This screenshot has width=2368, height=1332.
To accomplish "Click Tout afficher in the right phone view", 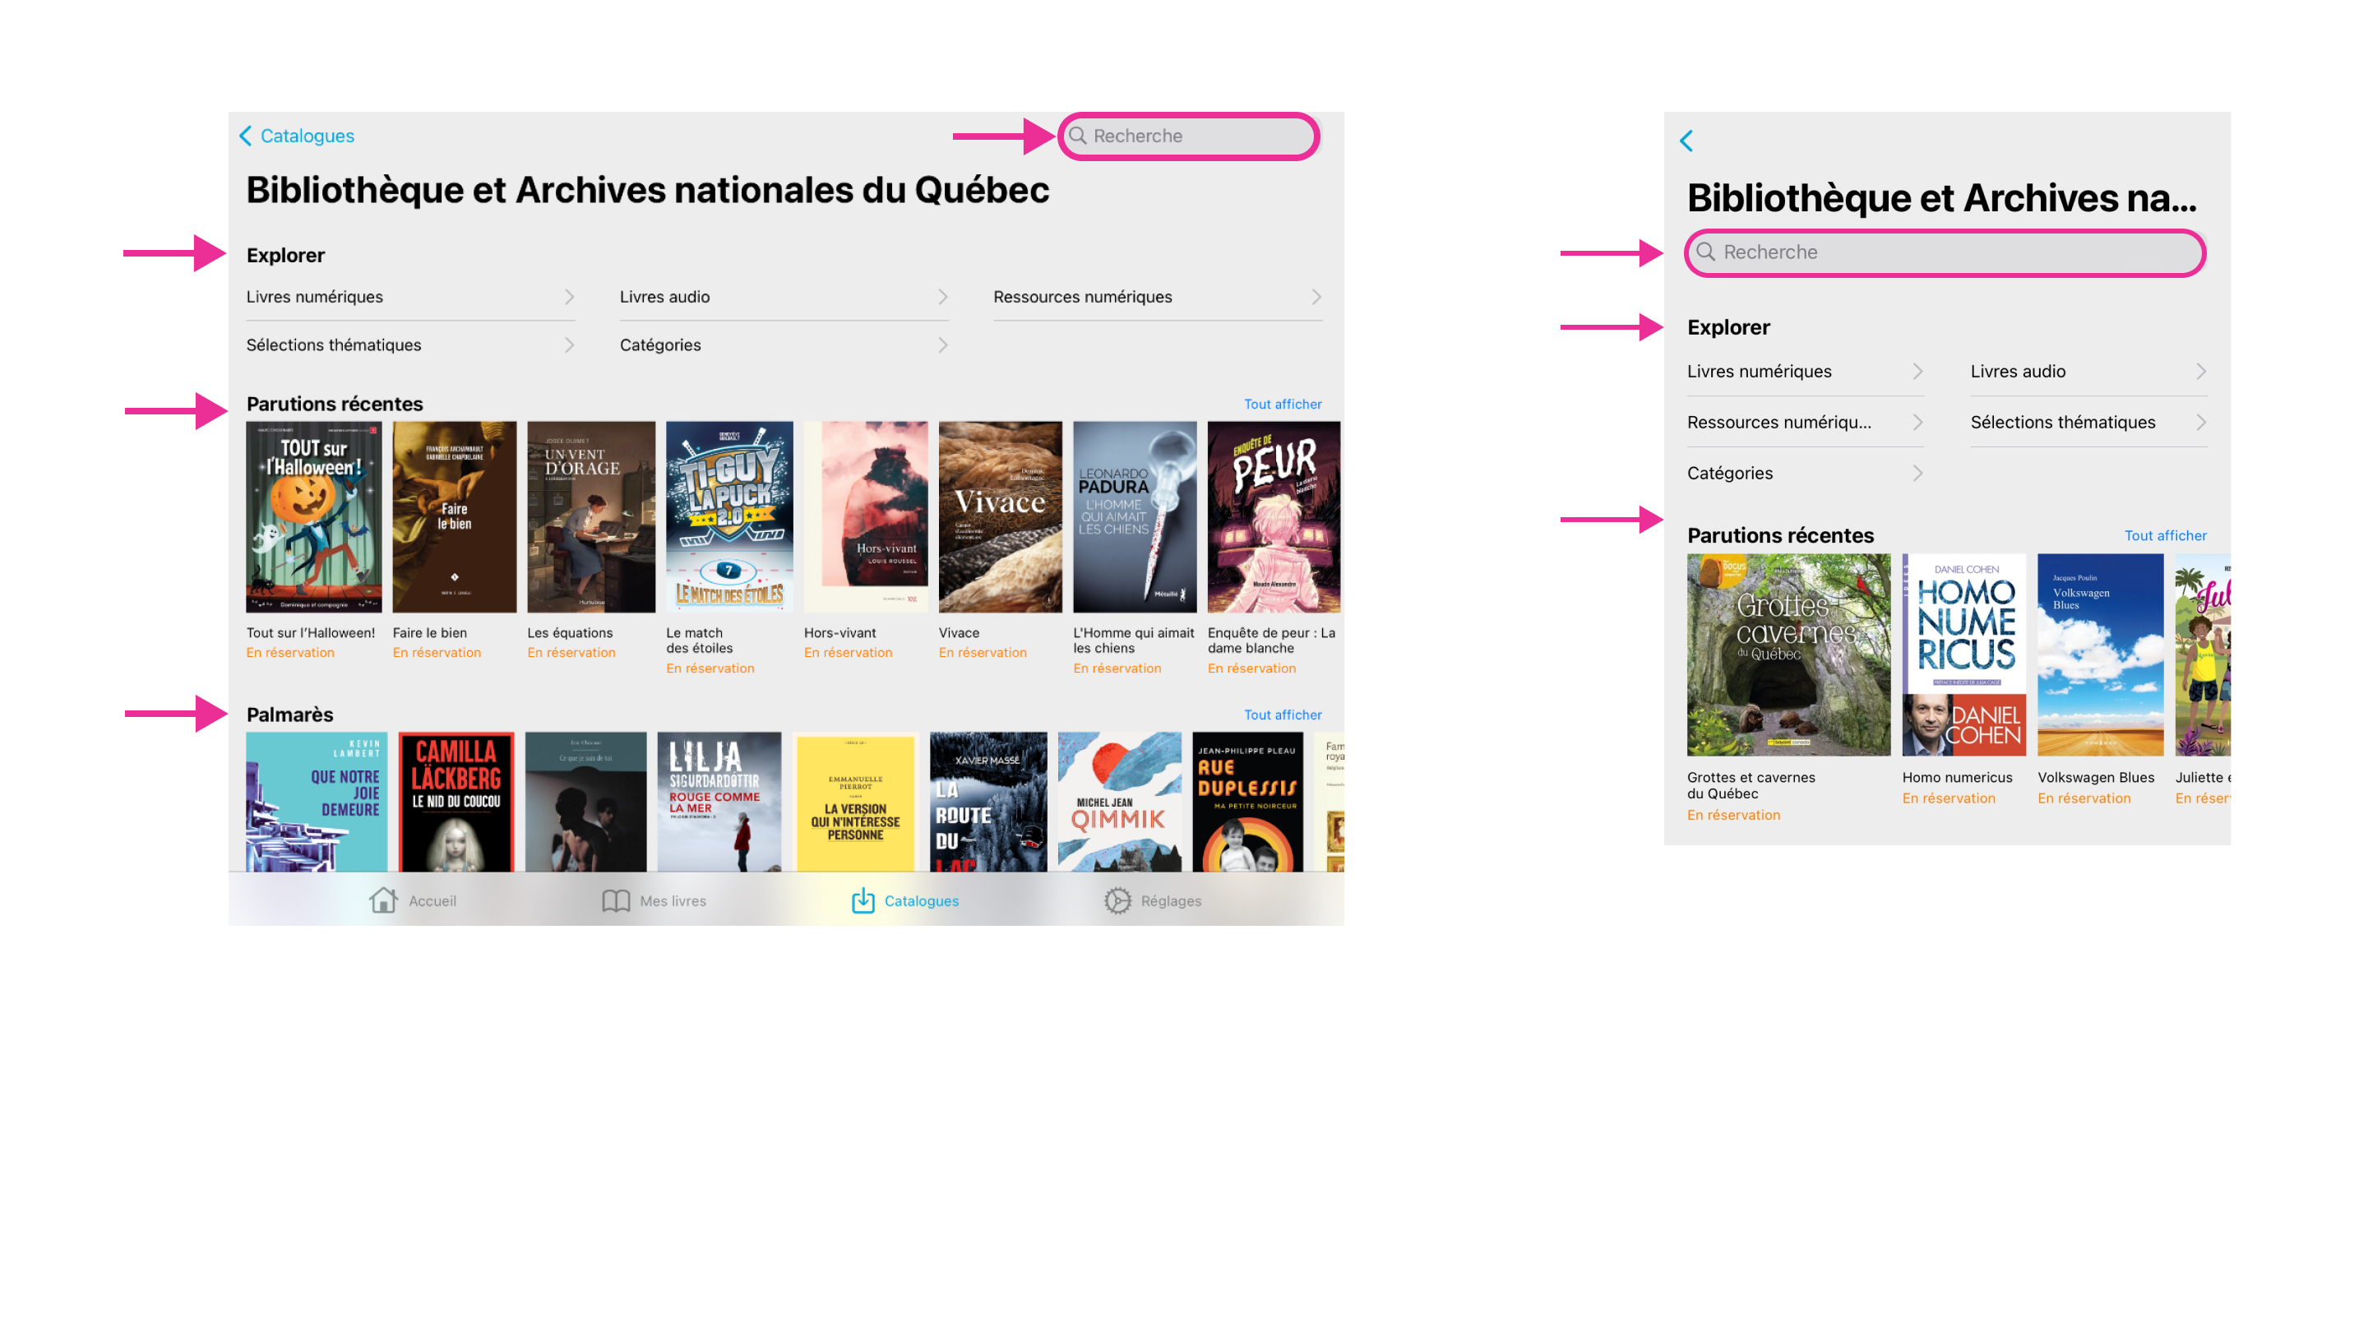I will click(x=2165, y=536).
